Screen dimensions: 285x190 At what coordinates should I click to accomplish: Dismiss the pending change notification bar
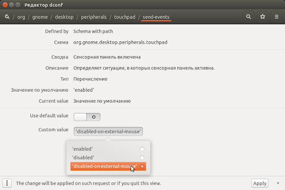[278, 183]
